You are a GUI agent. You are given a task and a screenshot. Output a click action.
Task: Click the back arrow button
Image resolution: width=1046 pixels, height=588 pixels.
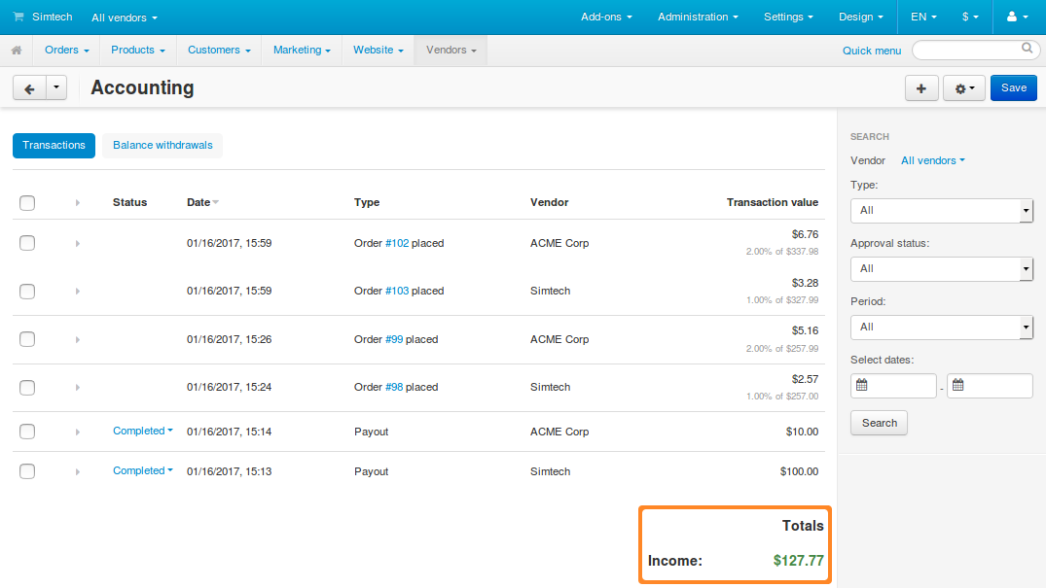click(29, 88)
